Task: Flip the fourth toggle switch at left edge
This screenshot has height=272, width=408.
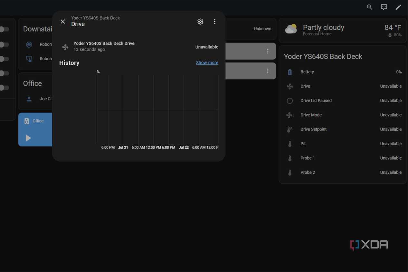Action: (4, 73)
